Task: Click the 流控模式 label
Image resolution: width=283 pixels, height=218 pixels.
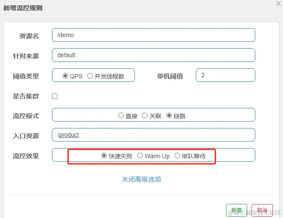Action: tap(26, 116)
